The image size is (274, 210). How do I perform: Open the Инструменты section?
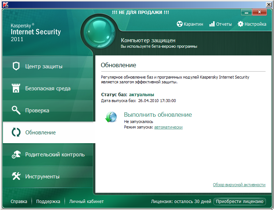tap(48, 177)
